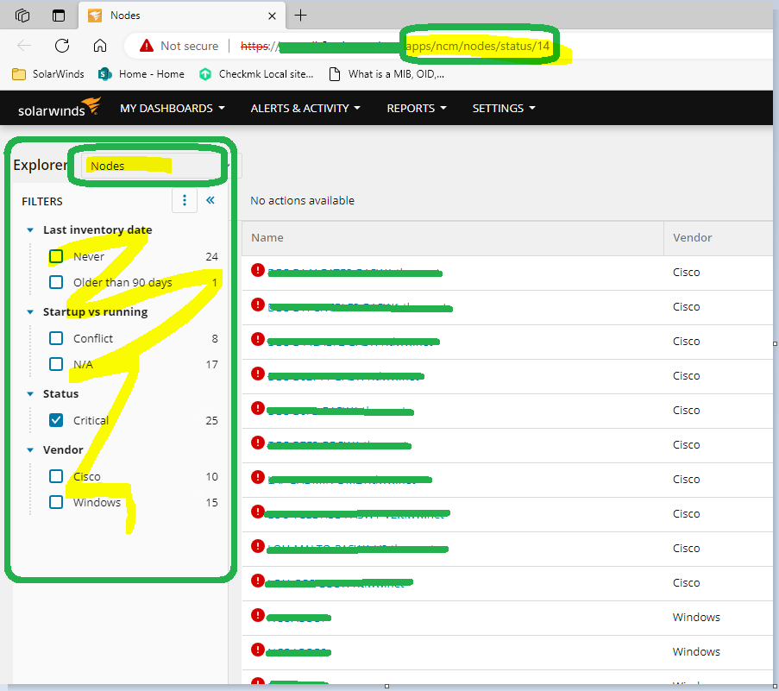Viewport: 779px width, 691px height.
Task: Check the Windows vendor filter
Action: coord(56,502)
